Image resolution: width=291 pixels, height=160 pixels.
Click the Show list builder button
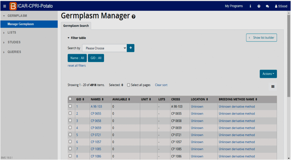click(261, 38)
